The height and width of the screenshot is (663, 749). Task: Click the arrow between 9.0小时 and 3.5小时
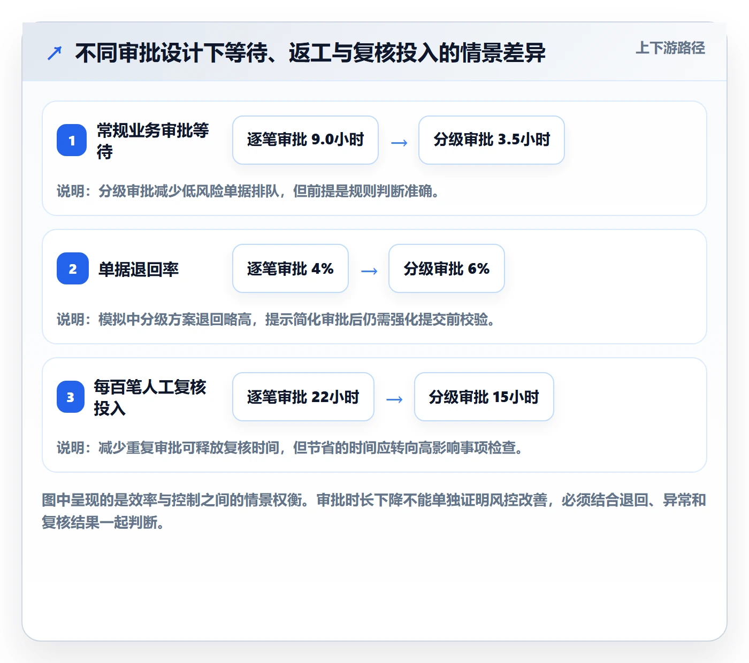click(x=399, y=143)
